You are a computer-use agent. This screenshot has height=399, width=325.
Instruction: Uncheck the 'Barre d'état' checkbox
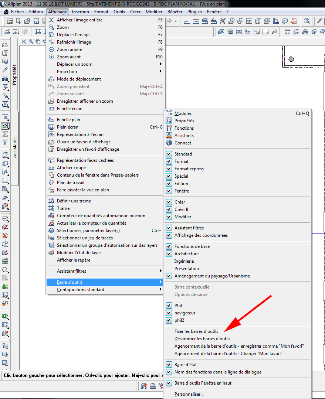click(169, 364)
